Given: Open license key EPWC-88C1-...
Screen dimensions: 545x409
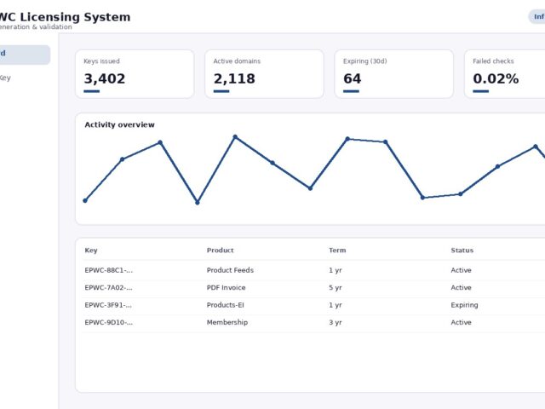Looking at the screenshot, I should [x=108, y=270].
